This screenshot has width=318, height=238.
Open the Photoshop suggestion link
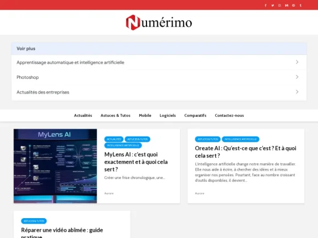coord(28,77)
